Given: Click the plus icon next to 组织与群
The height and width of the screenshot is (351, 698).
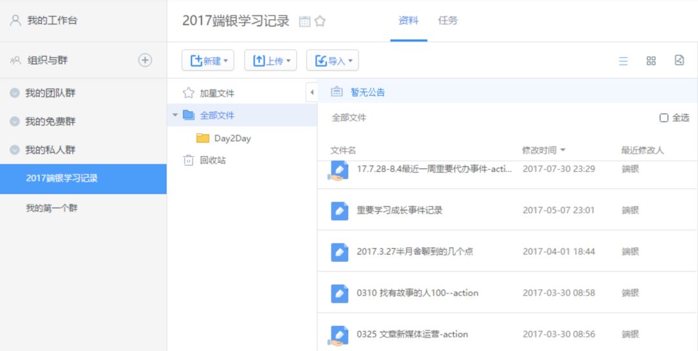Looking at the screenshot, I should point(145,60).
